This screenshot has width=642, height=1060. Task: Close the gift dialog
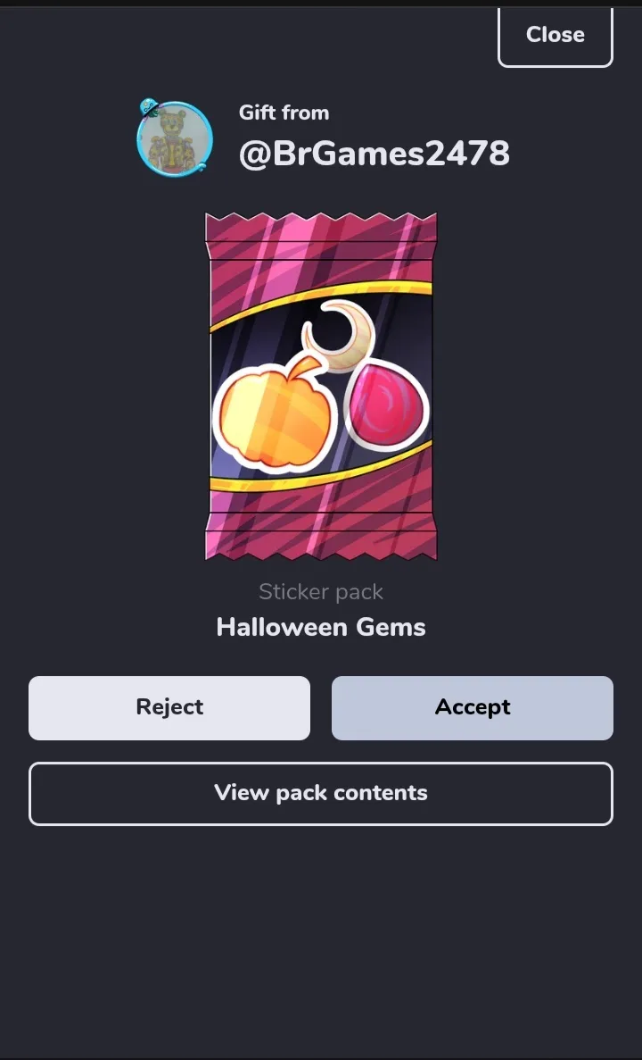click(555, 35)
